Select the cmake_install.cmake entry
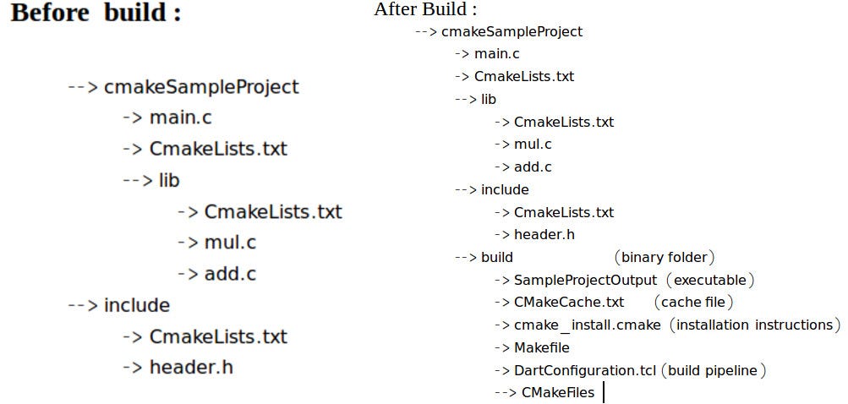Screen dimensions: 848x404 588,325
